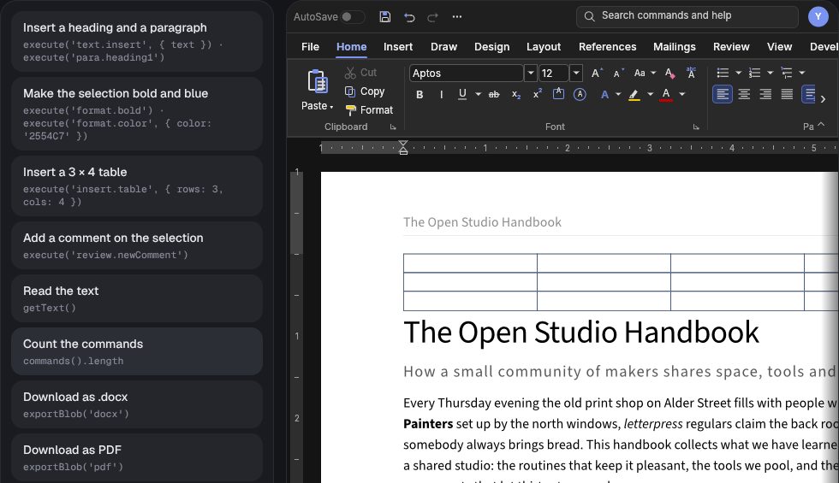Run the 'Count the commands' card
The height and width of the screenshot is (483, 839).
pyautogui.click(x=137, y=351)
